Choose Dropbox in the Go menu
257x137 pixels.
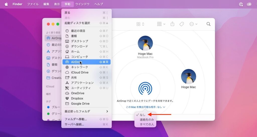coord(86,99)
